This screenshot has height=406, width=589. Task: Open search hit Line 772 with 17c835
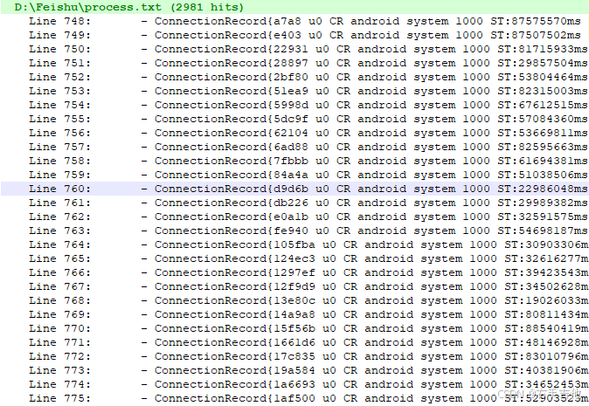(294, 356)
